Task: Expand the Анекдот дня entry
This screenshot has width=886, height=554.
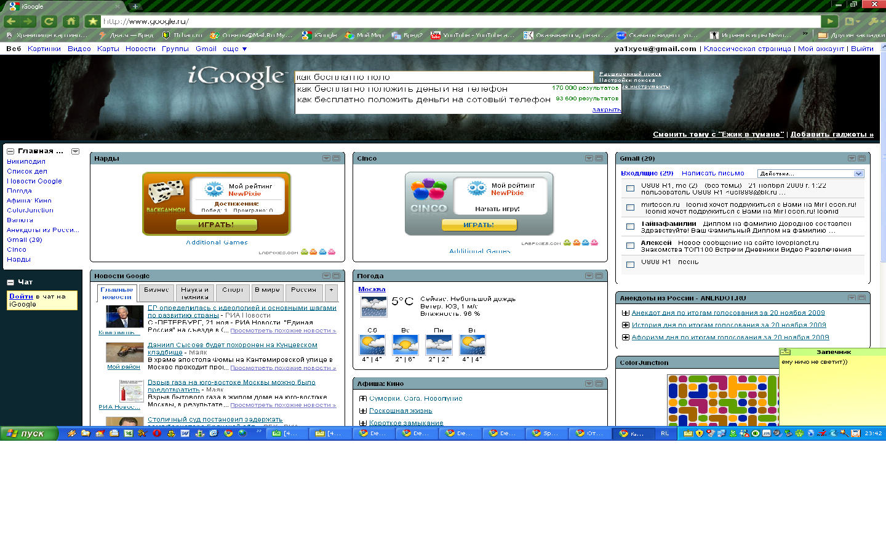Action: (x=626, y=313)
